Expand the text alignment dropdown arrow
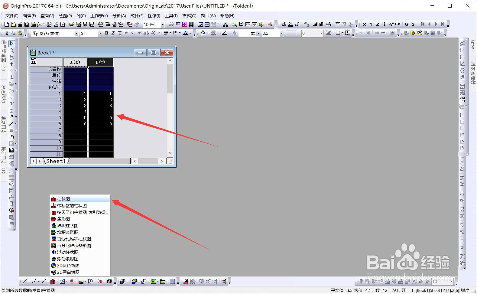Viewport: 477px width, 294px height. (170, 33)
